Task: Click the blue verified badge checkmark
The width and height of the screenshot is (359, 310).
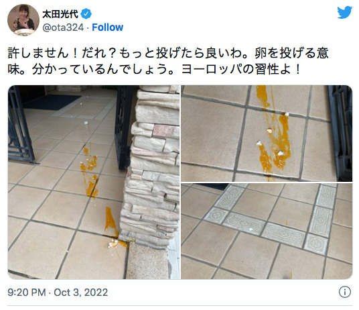Action: pos(86,14)
